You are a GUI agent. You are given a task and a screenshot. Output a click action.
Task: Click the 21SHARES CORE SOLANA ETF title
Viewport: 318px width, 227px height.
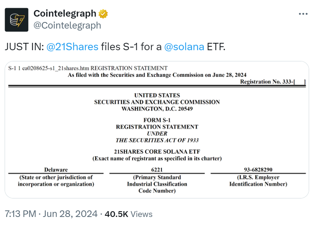click(157, 152)
